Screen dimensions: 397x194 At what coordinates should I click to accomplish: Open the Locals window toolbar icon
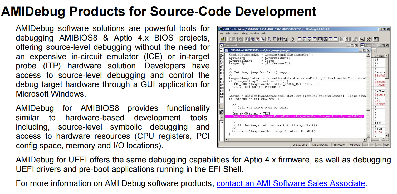click(310, 39)
